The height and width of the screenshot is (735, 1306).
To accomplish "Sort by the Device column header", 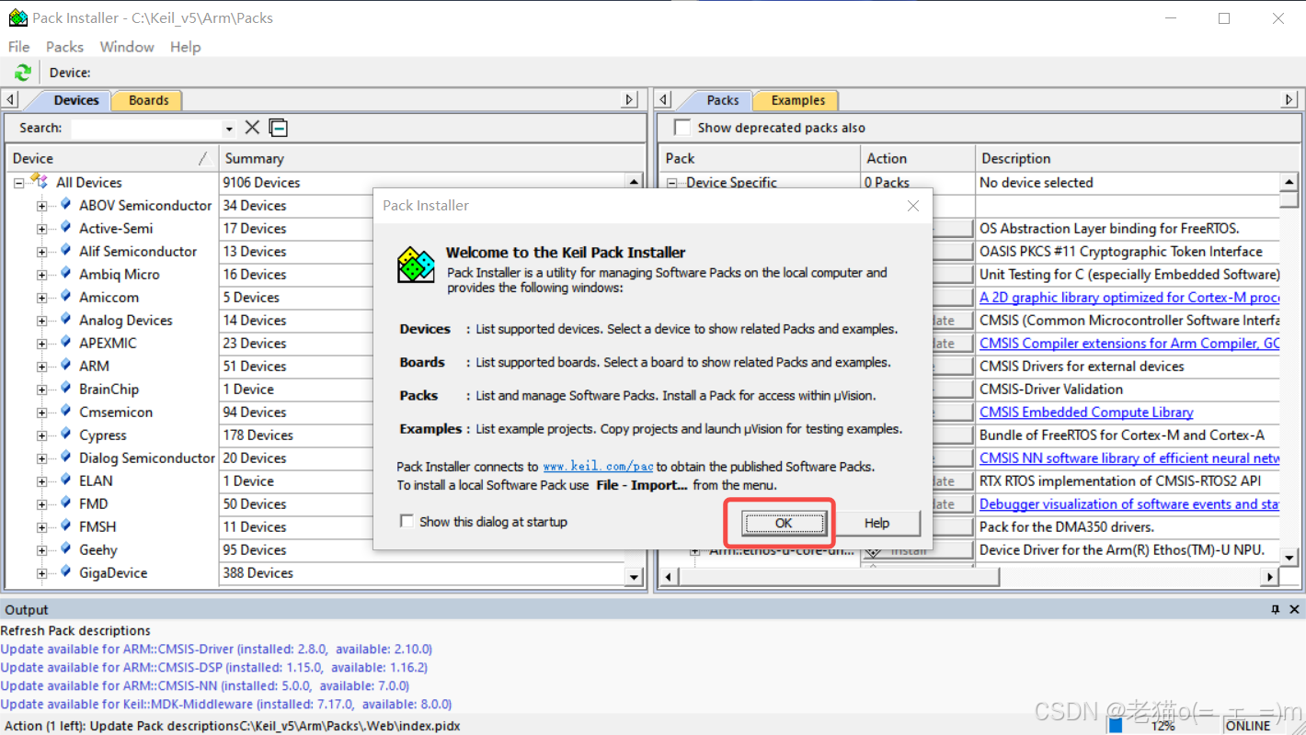I will click(112, 158).
